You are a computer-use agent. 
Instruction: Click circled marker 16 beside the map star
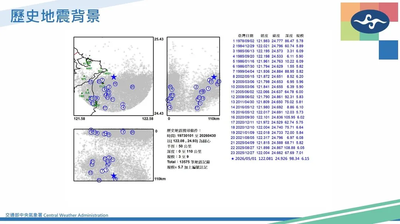tap(115, 84)
